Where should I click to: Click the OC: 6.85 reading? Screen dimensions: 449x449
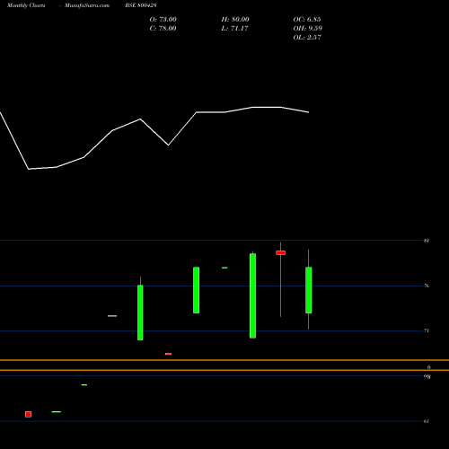point(307,20)
